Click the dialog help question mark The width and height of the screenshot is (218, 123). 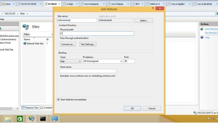(153, 9)
